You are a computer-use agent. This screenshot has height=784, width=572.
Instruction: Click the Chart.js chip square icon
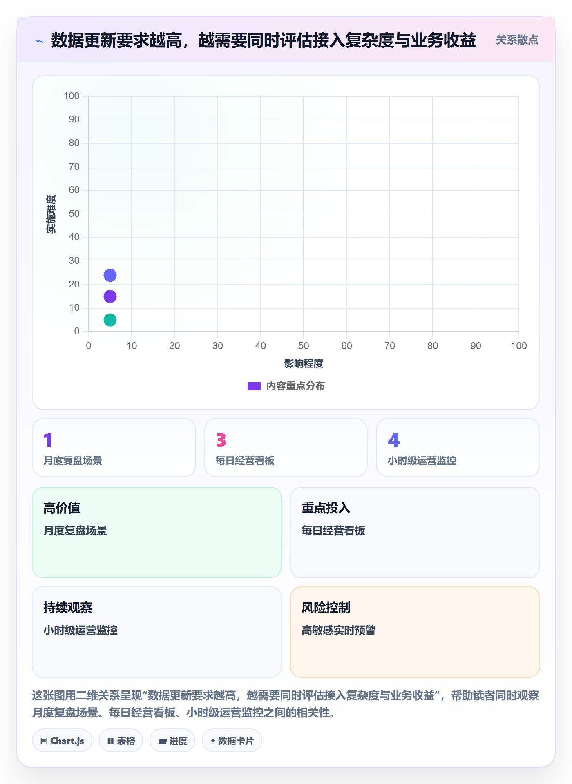(x=44, y=741)
